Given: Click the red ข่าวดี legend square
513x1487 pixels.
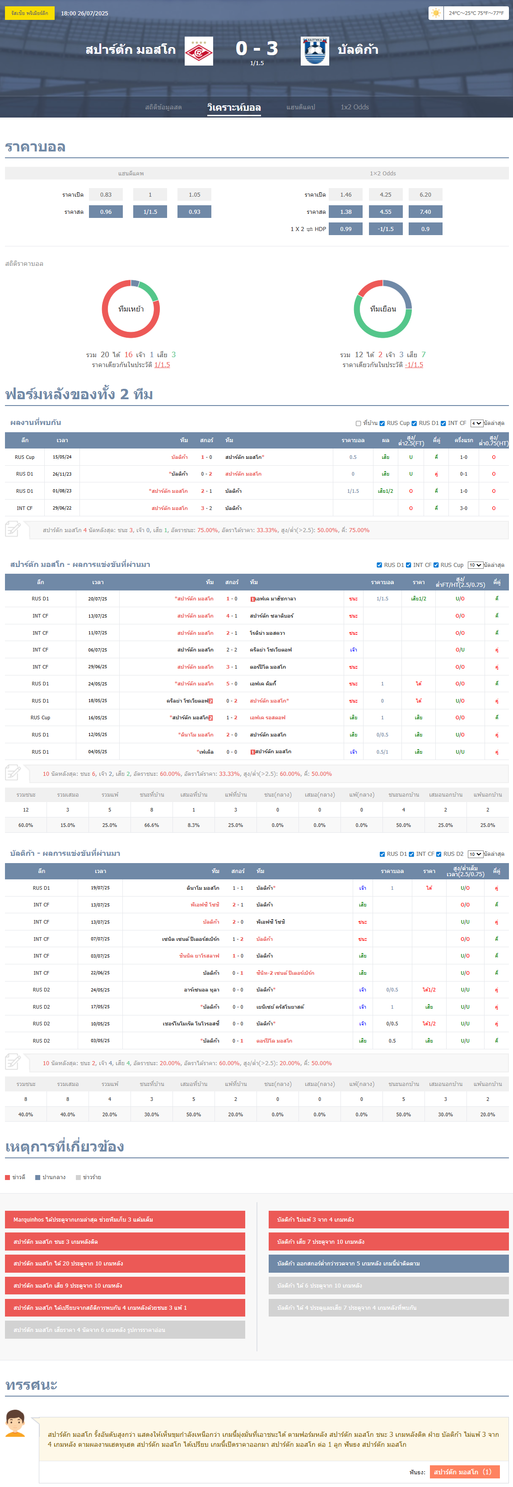Looking at the screenshot, I should pos(8,1177).
